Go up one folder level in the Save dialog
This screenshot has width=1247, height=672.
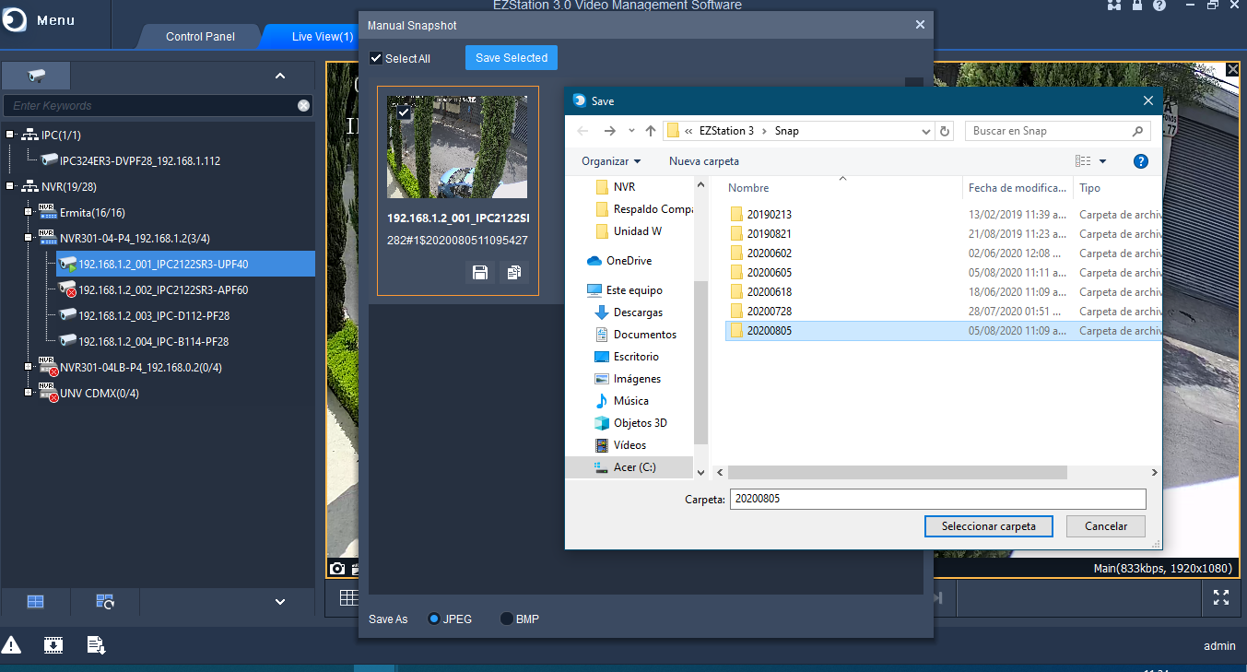click(x=651, y=131)
